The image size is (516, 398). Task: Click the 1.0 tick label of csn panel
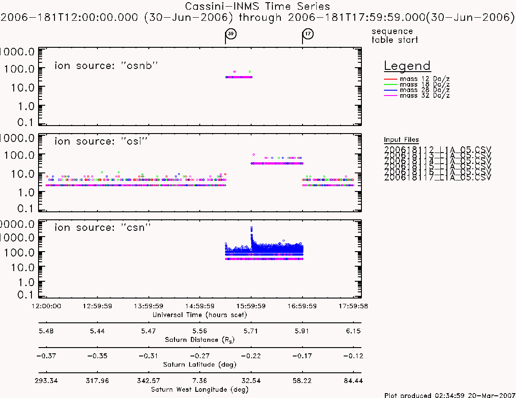click(x=26, y=282)
